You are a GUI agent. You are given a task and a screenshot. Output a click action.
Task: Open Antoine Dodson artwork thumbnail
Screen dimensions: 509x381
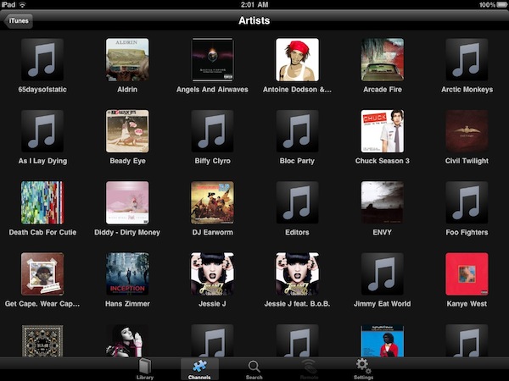click(297, 59)
